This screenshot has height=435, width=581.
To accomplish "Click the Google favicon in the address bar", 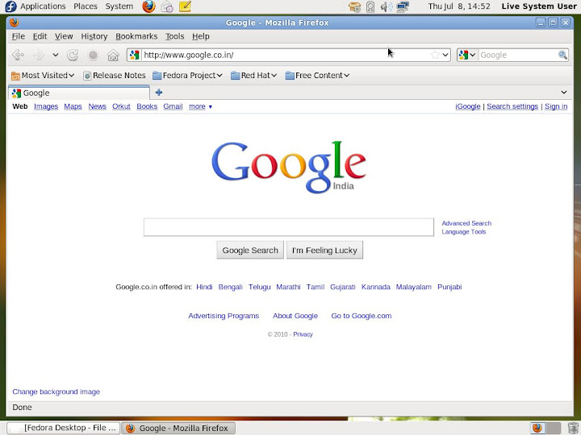I will point(135,55).
